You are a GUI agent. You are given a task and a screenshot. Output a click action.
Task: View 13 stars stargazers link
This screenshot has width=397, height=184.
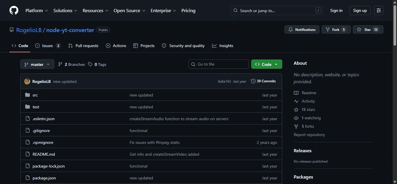(304, 109)
